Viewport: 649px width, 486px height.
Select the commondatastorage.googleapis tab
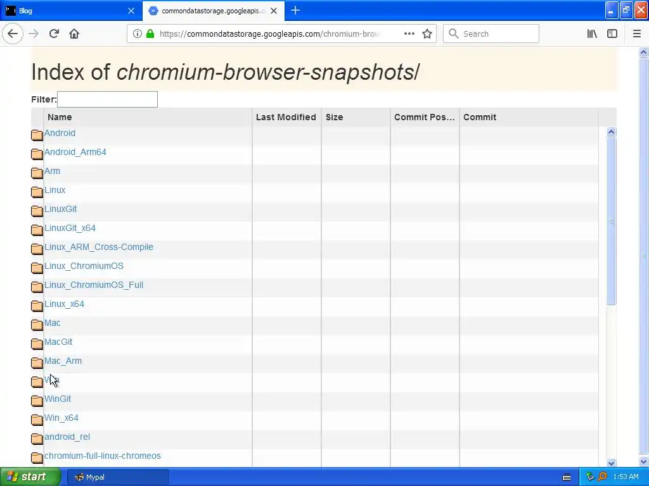(214, 11)
